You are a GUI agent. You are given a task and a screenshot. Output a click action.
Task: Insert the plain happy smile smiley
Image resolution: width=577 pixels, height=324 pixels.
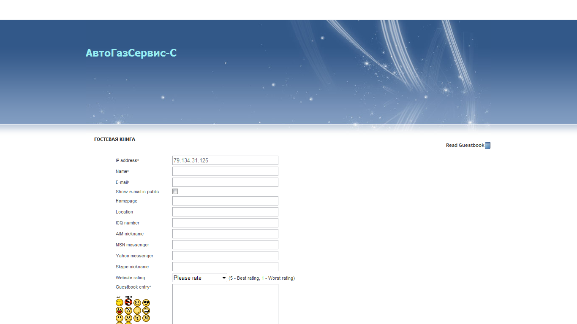[120, 318]
